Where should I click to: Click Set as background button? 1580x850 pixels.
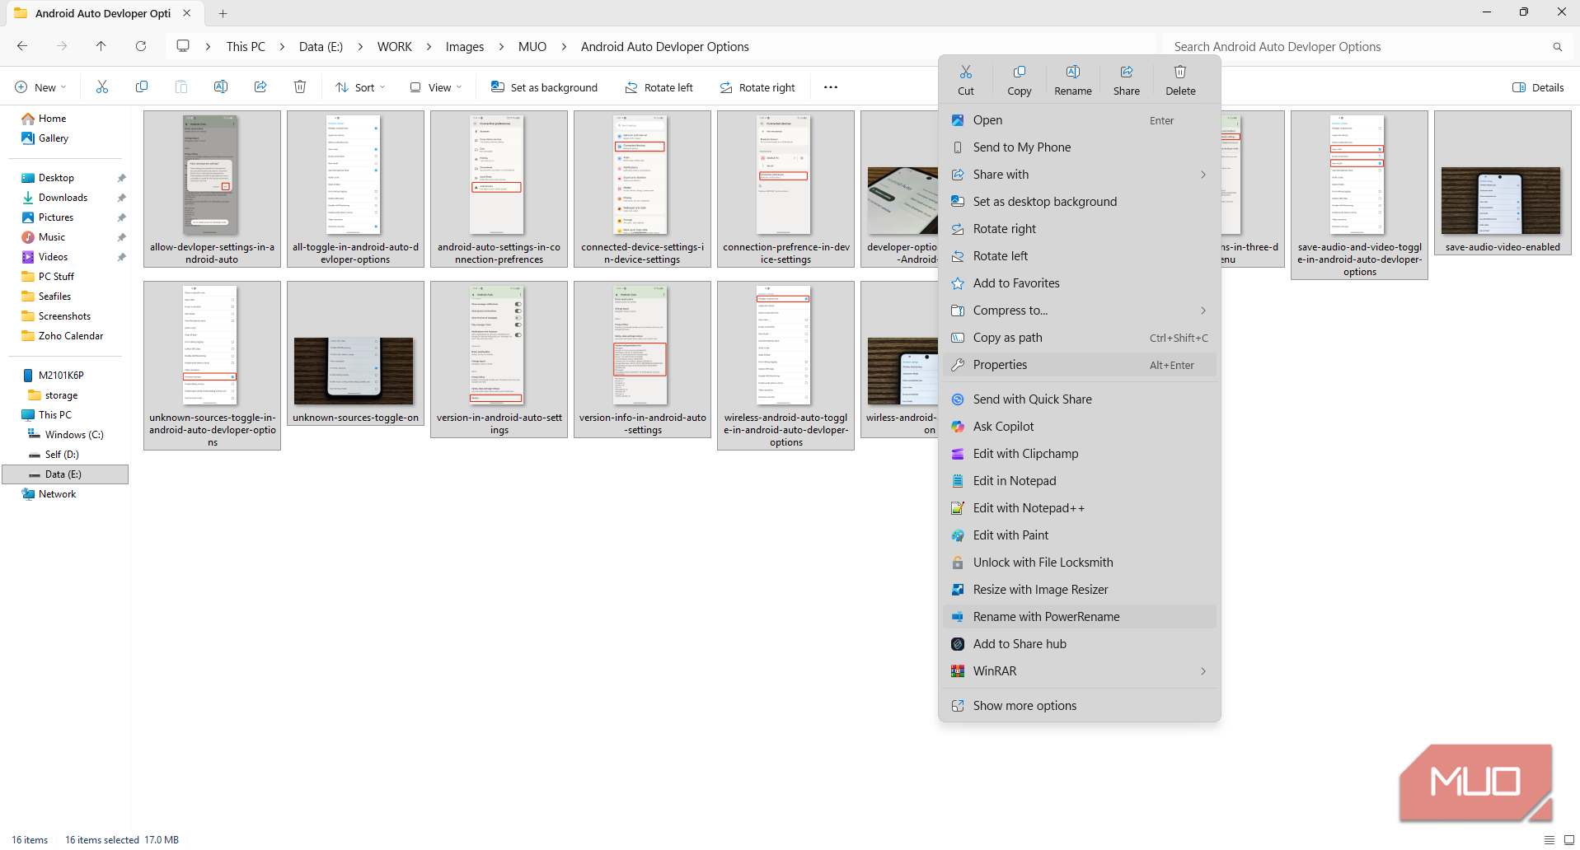[x=544, y=87]
